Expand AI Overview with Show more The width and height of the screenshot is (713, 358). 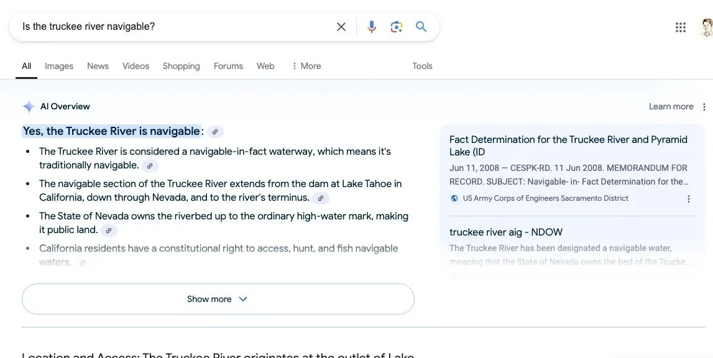pos(218,299)
